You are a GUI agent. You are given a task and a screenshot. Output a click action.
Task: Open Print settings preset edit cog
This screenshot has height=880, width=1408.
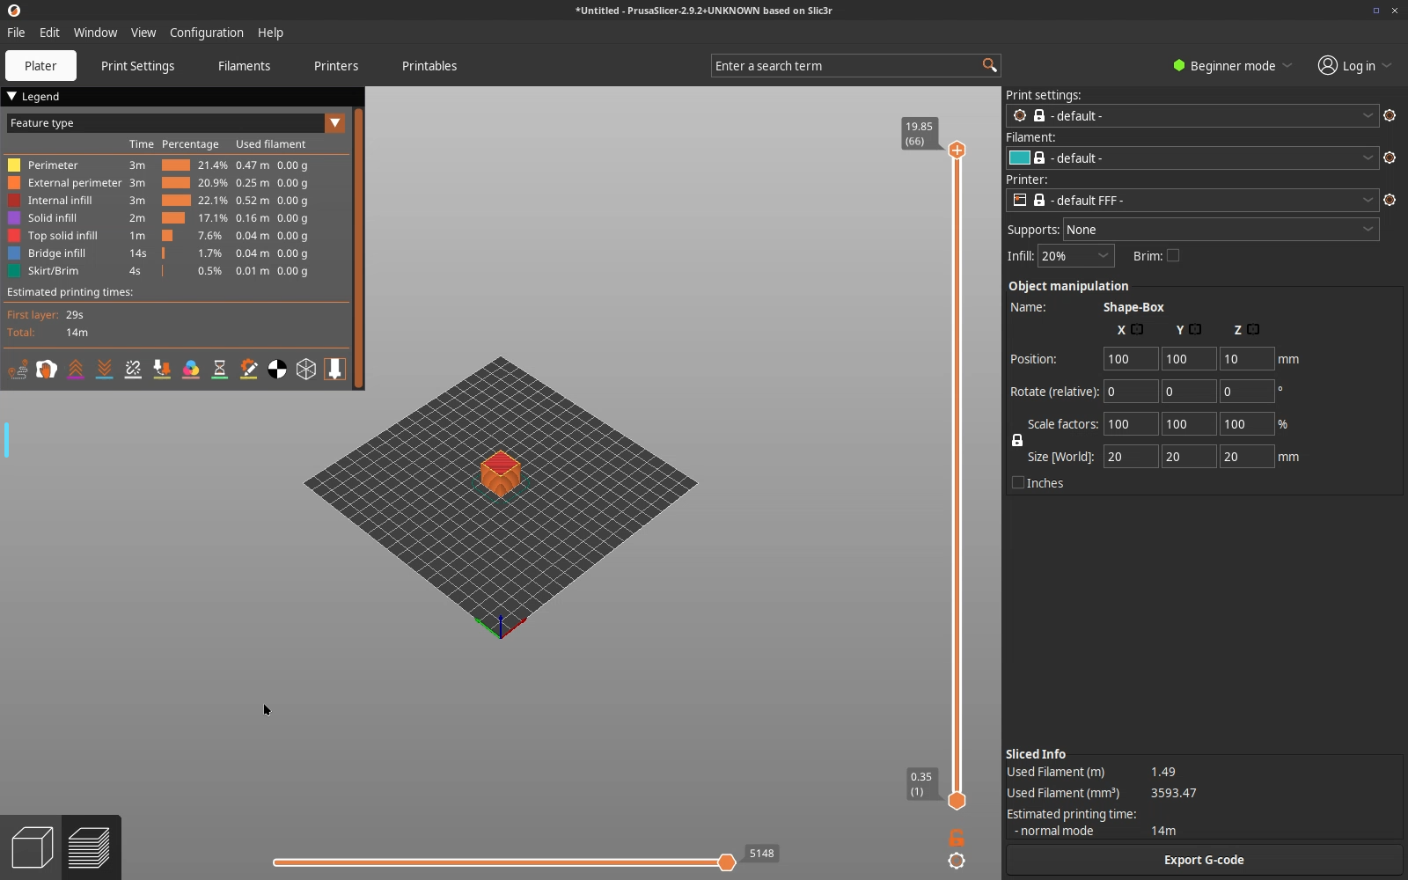coord(1390,115)
